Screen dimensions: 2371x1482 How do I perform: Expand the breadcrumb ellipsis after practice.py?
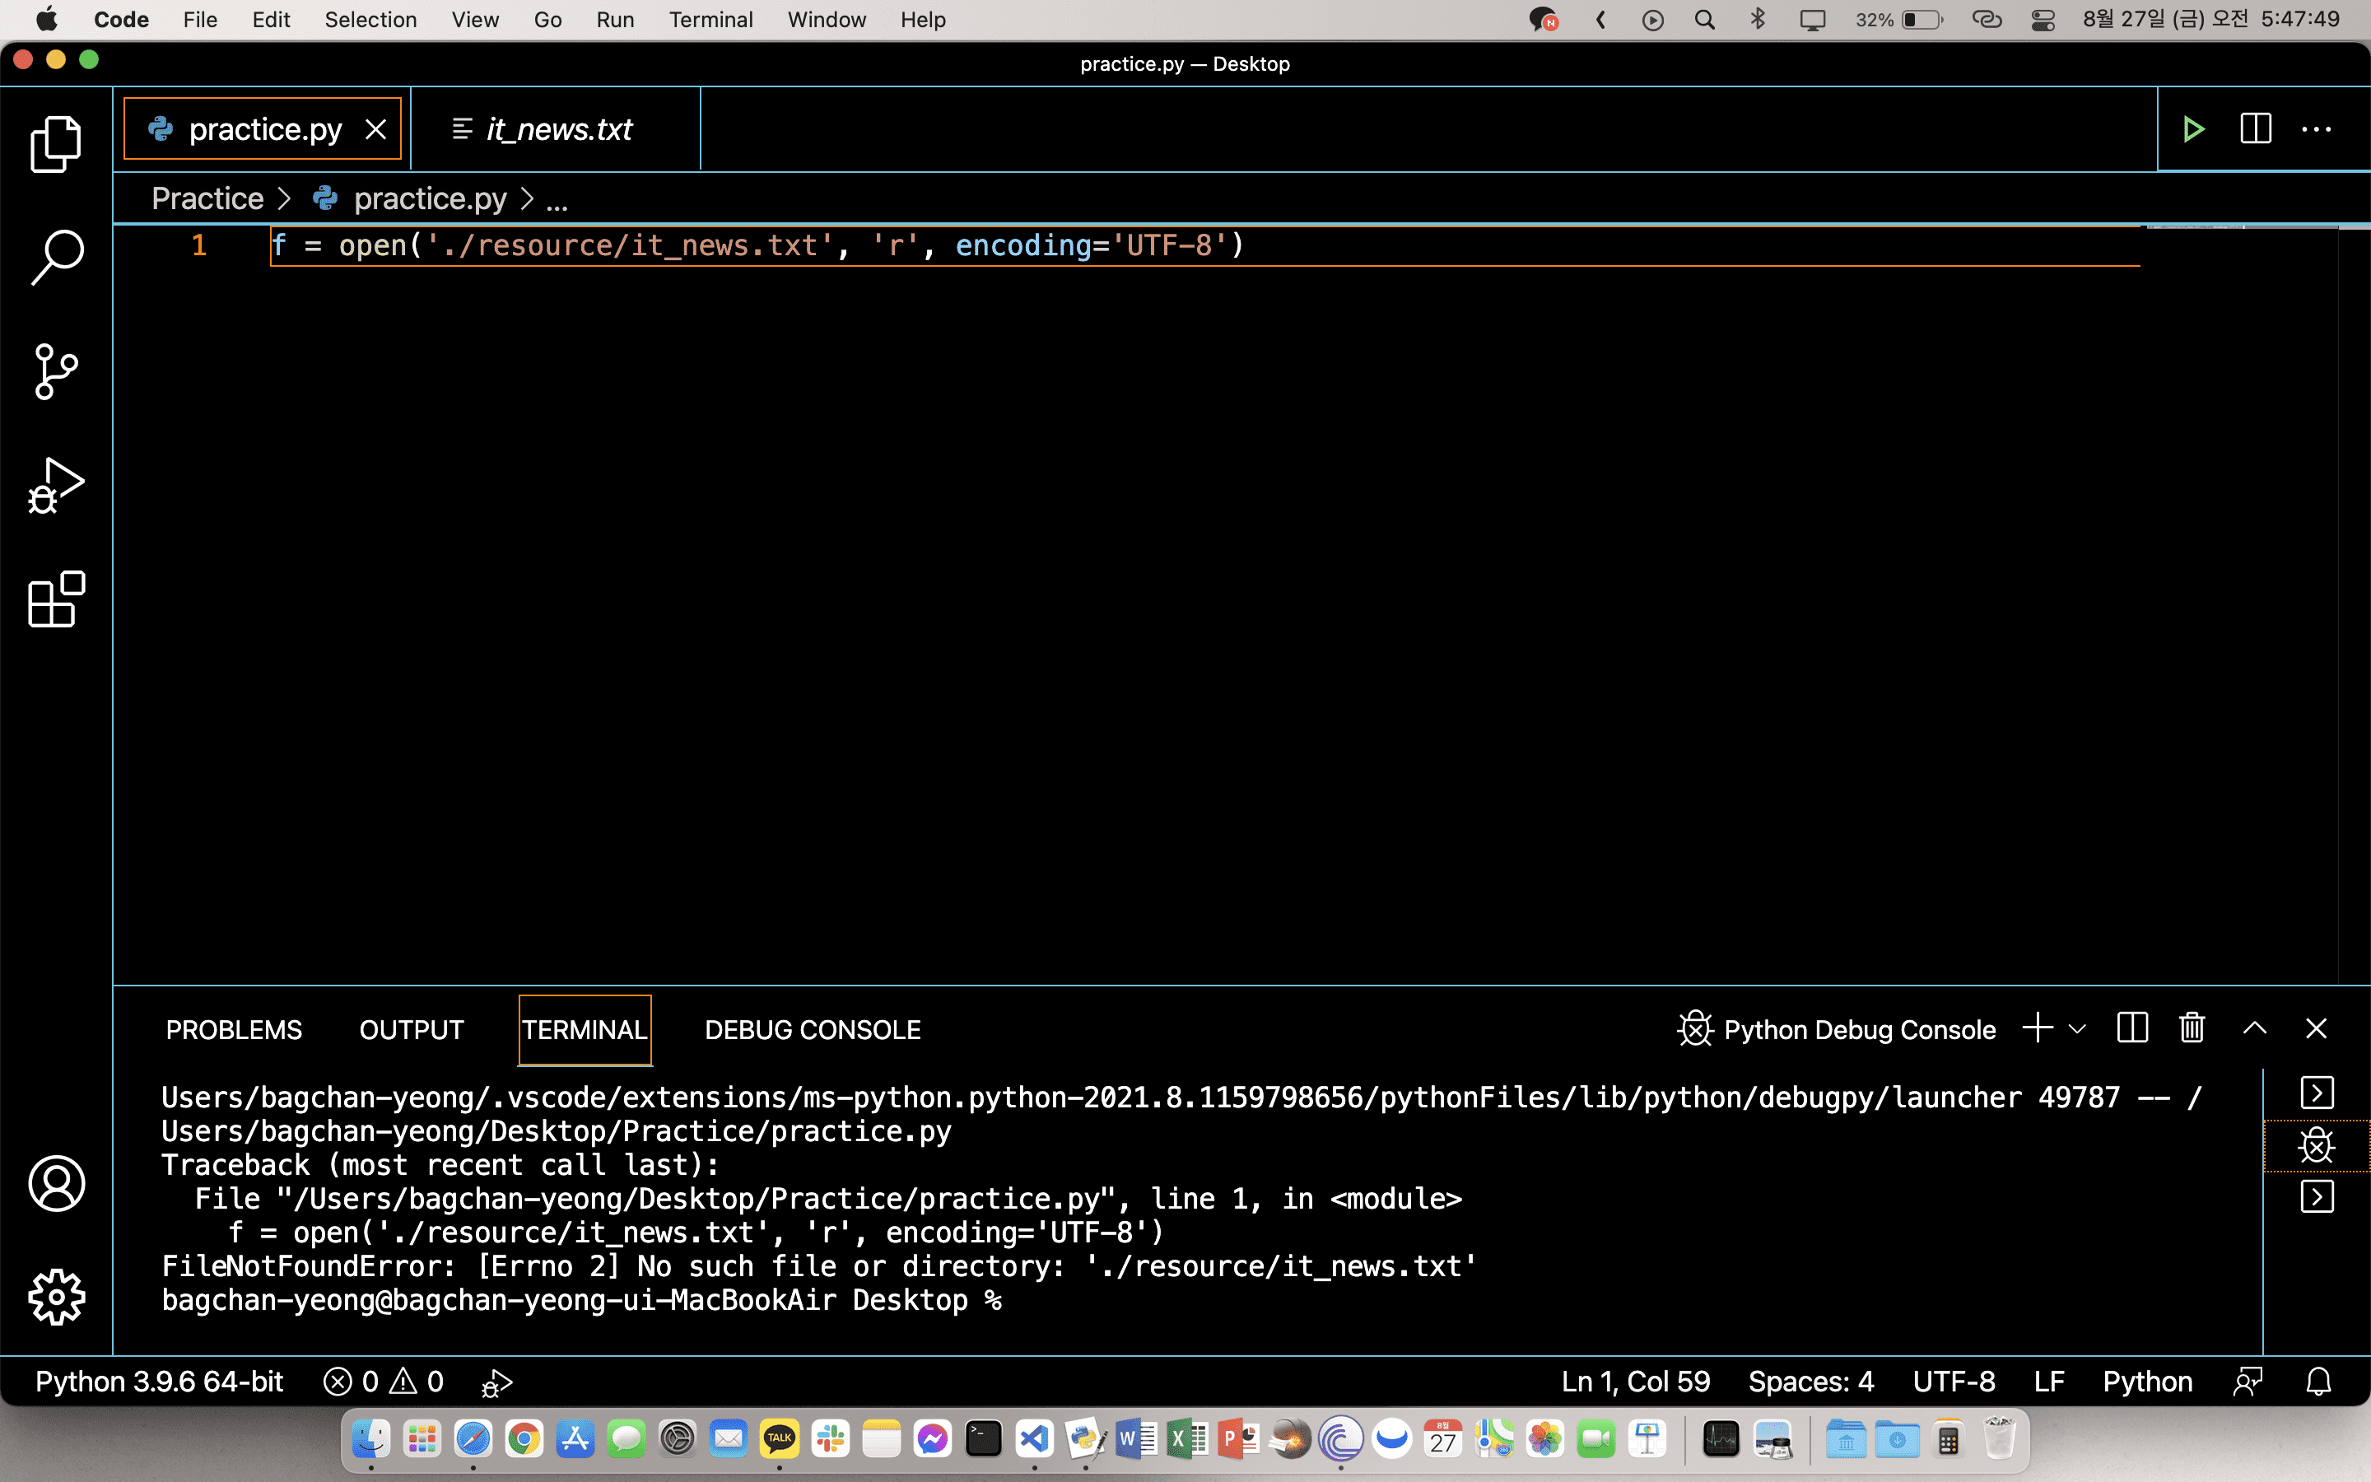click(x=557, y=200)
